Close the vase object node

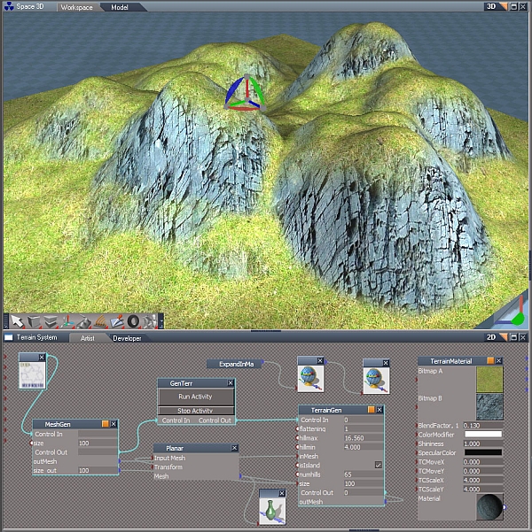(x=282, y=493)
